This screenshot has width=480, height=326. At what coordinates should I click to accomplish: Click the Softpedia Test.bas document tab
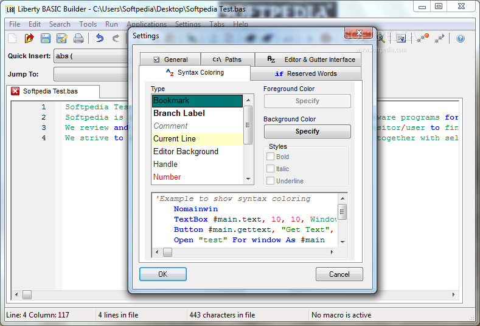point(53,91)
